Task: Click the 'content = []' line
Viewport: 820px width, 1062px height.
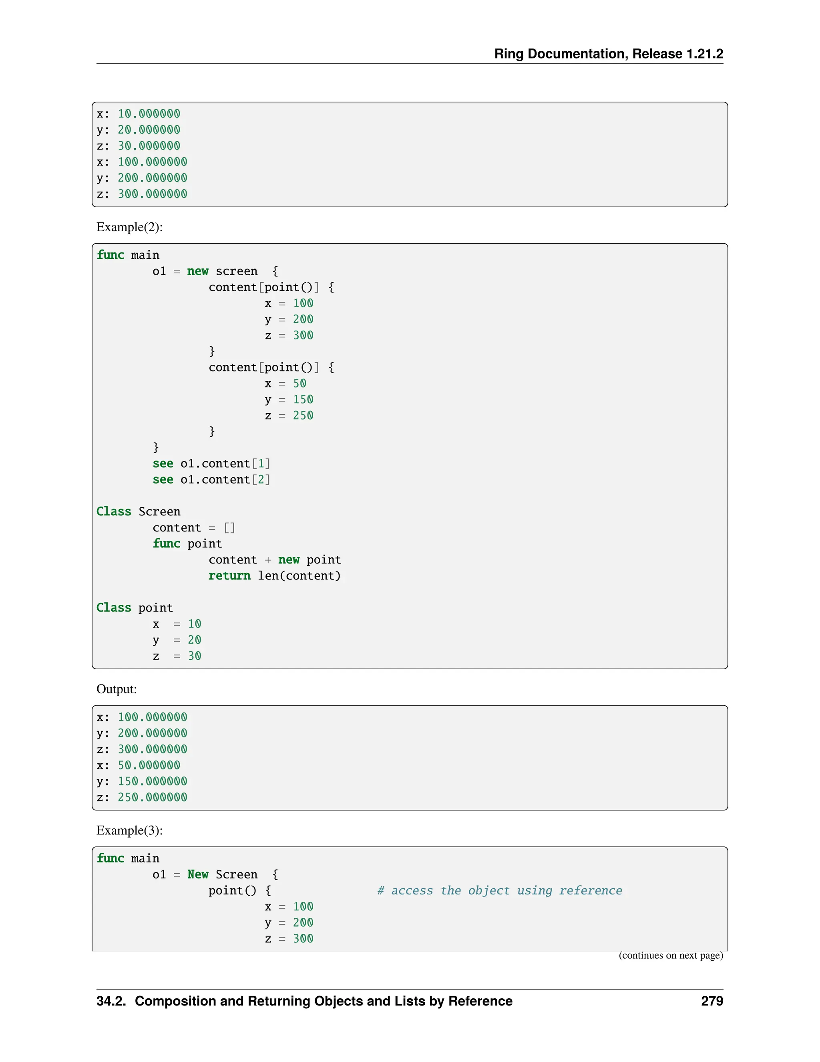Action: click(x=193, y=528)
